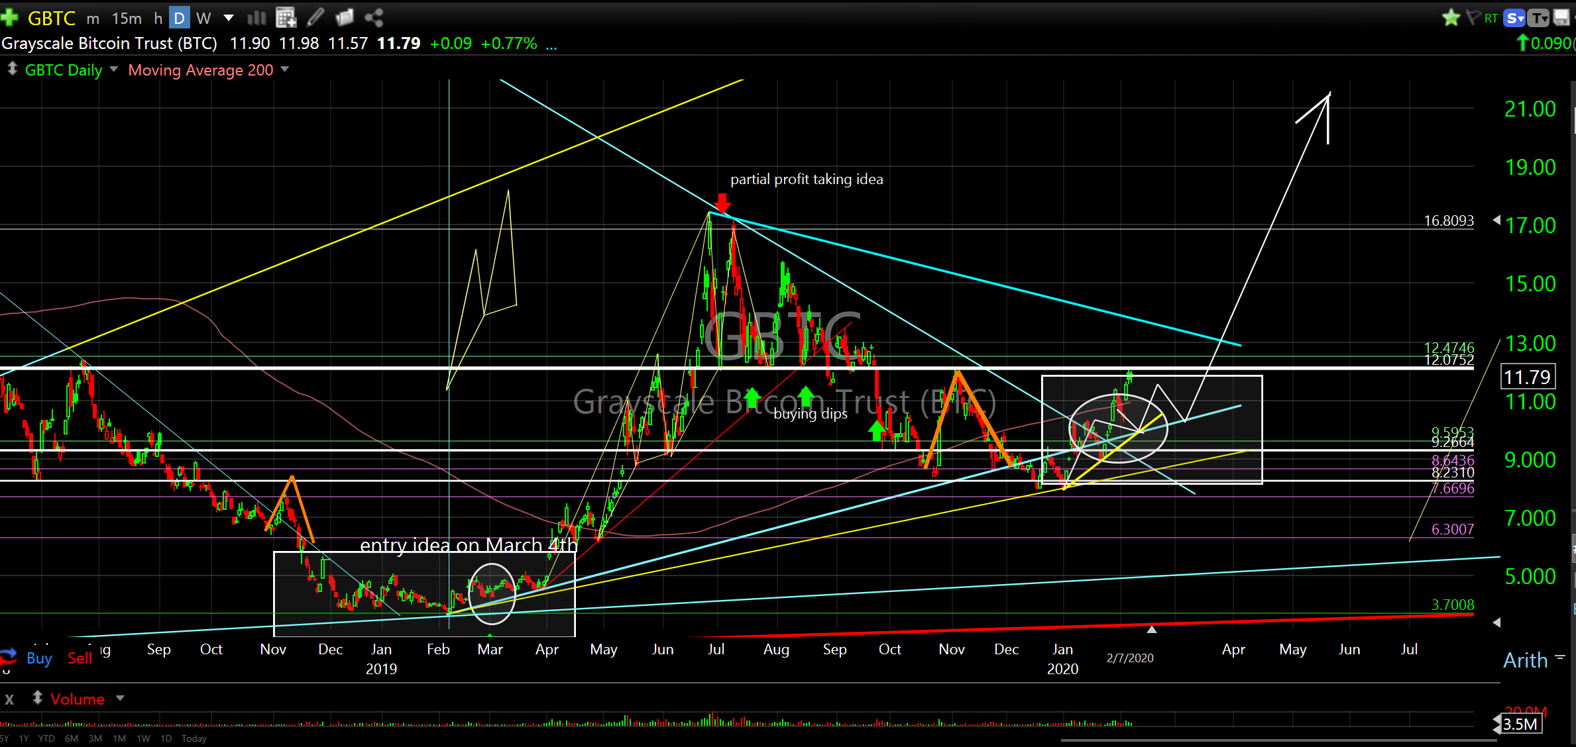Select the pencil drawing tools icon
This screenshot has width=1576, height=747.
[315, 18]
